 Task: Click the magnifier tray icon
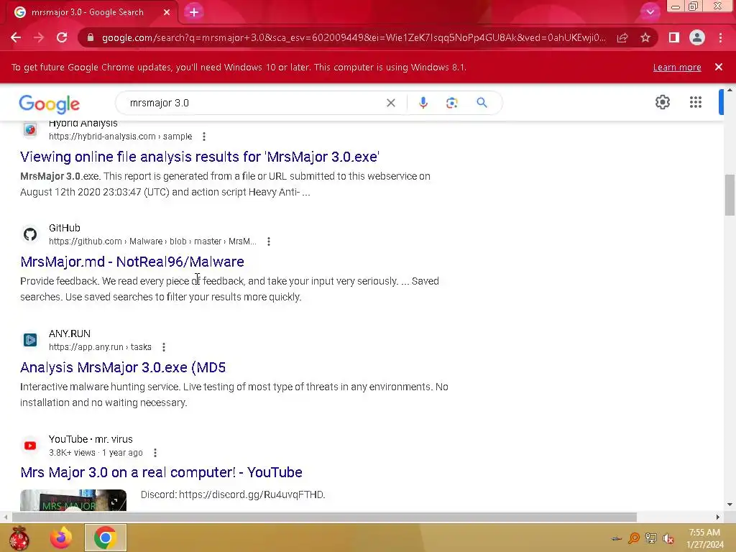[x=634, y=538]
